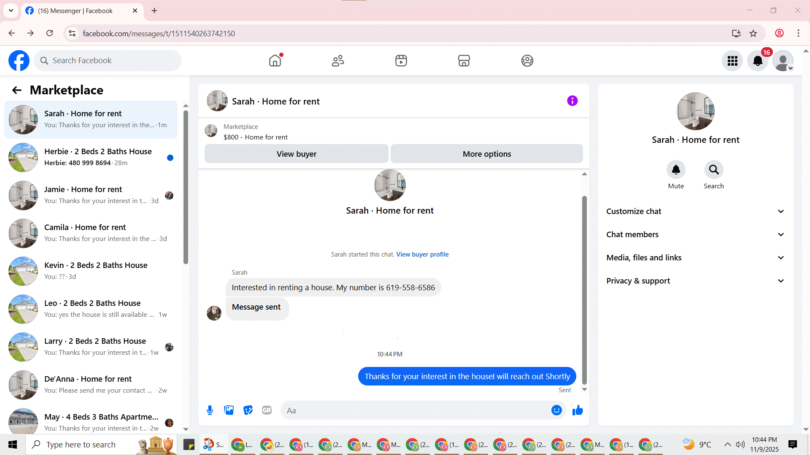Open account profile avatar menu
The image size is (810, 455).
click(x=783, y=61)
